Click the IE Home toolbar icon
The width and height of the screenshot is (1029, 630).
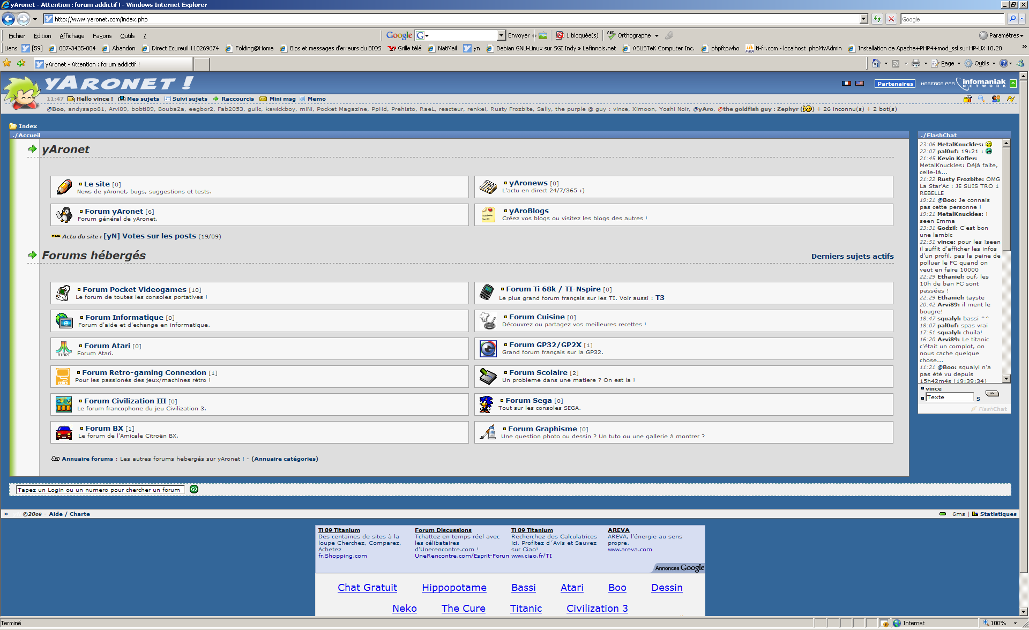point(876,63)
